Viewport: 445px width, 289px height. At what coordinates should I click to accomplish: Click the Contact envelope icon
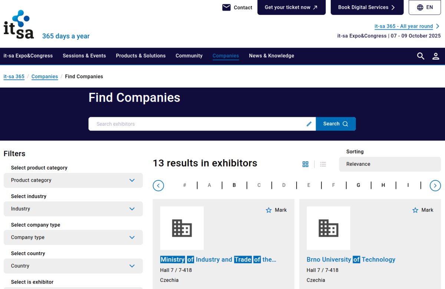[x=226, y=7]
